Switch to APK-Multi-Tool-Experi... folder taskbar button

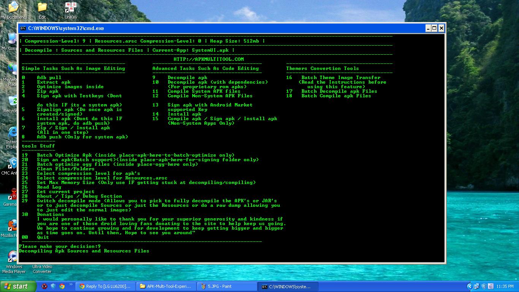(x=166, y=286)
